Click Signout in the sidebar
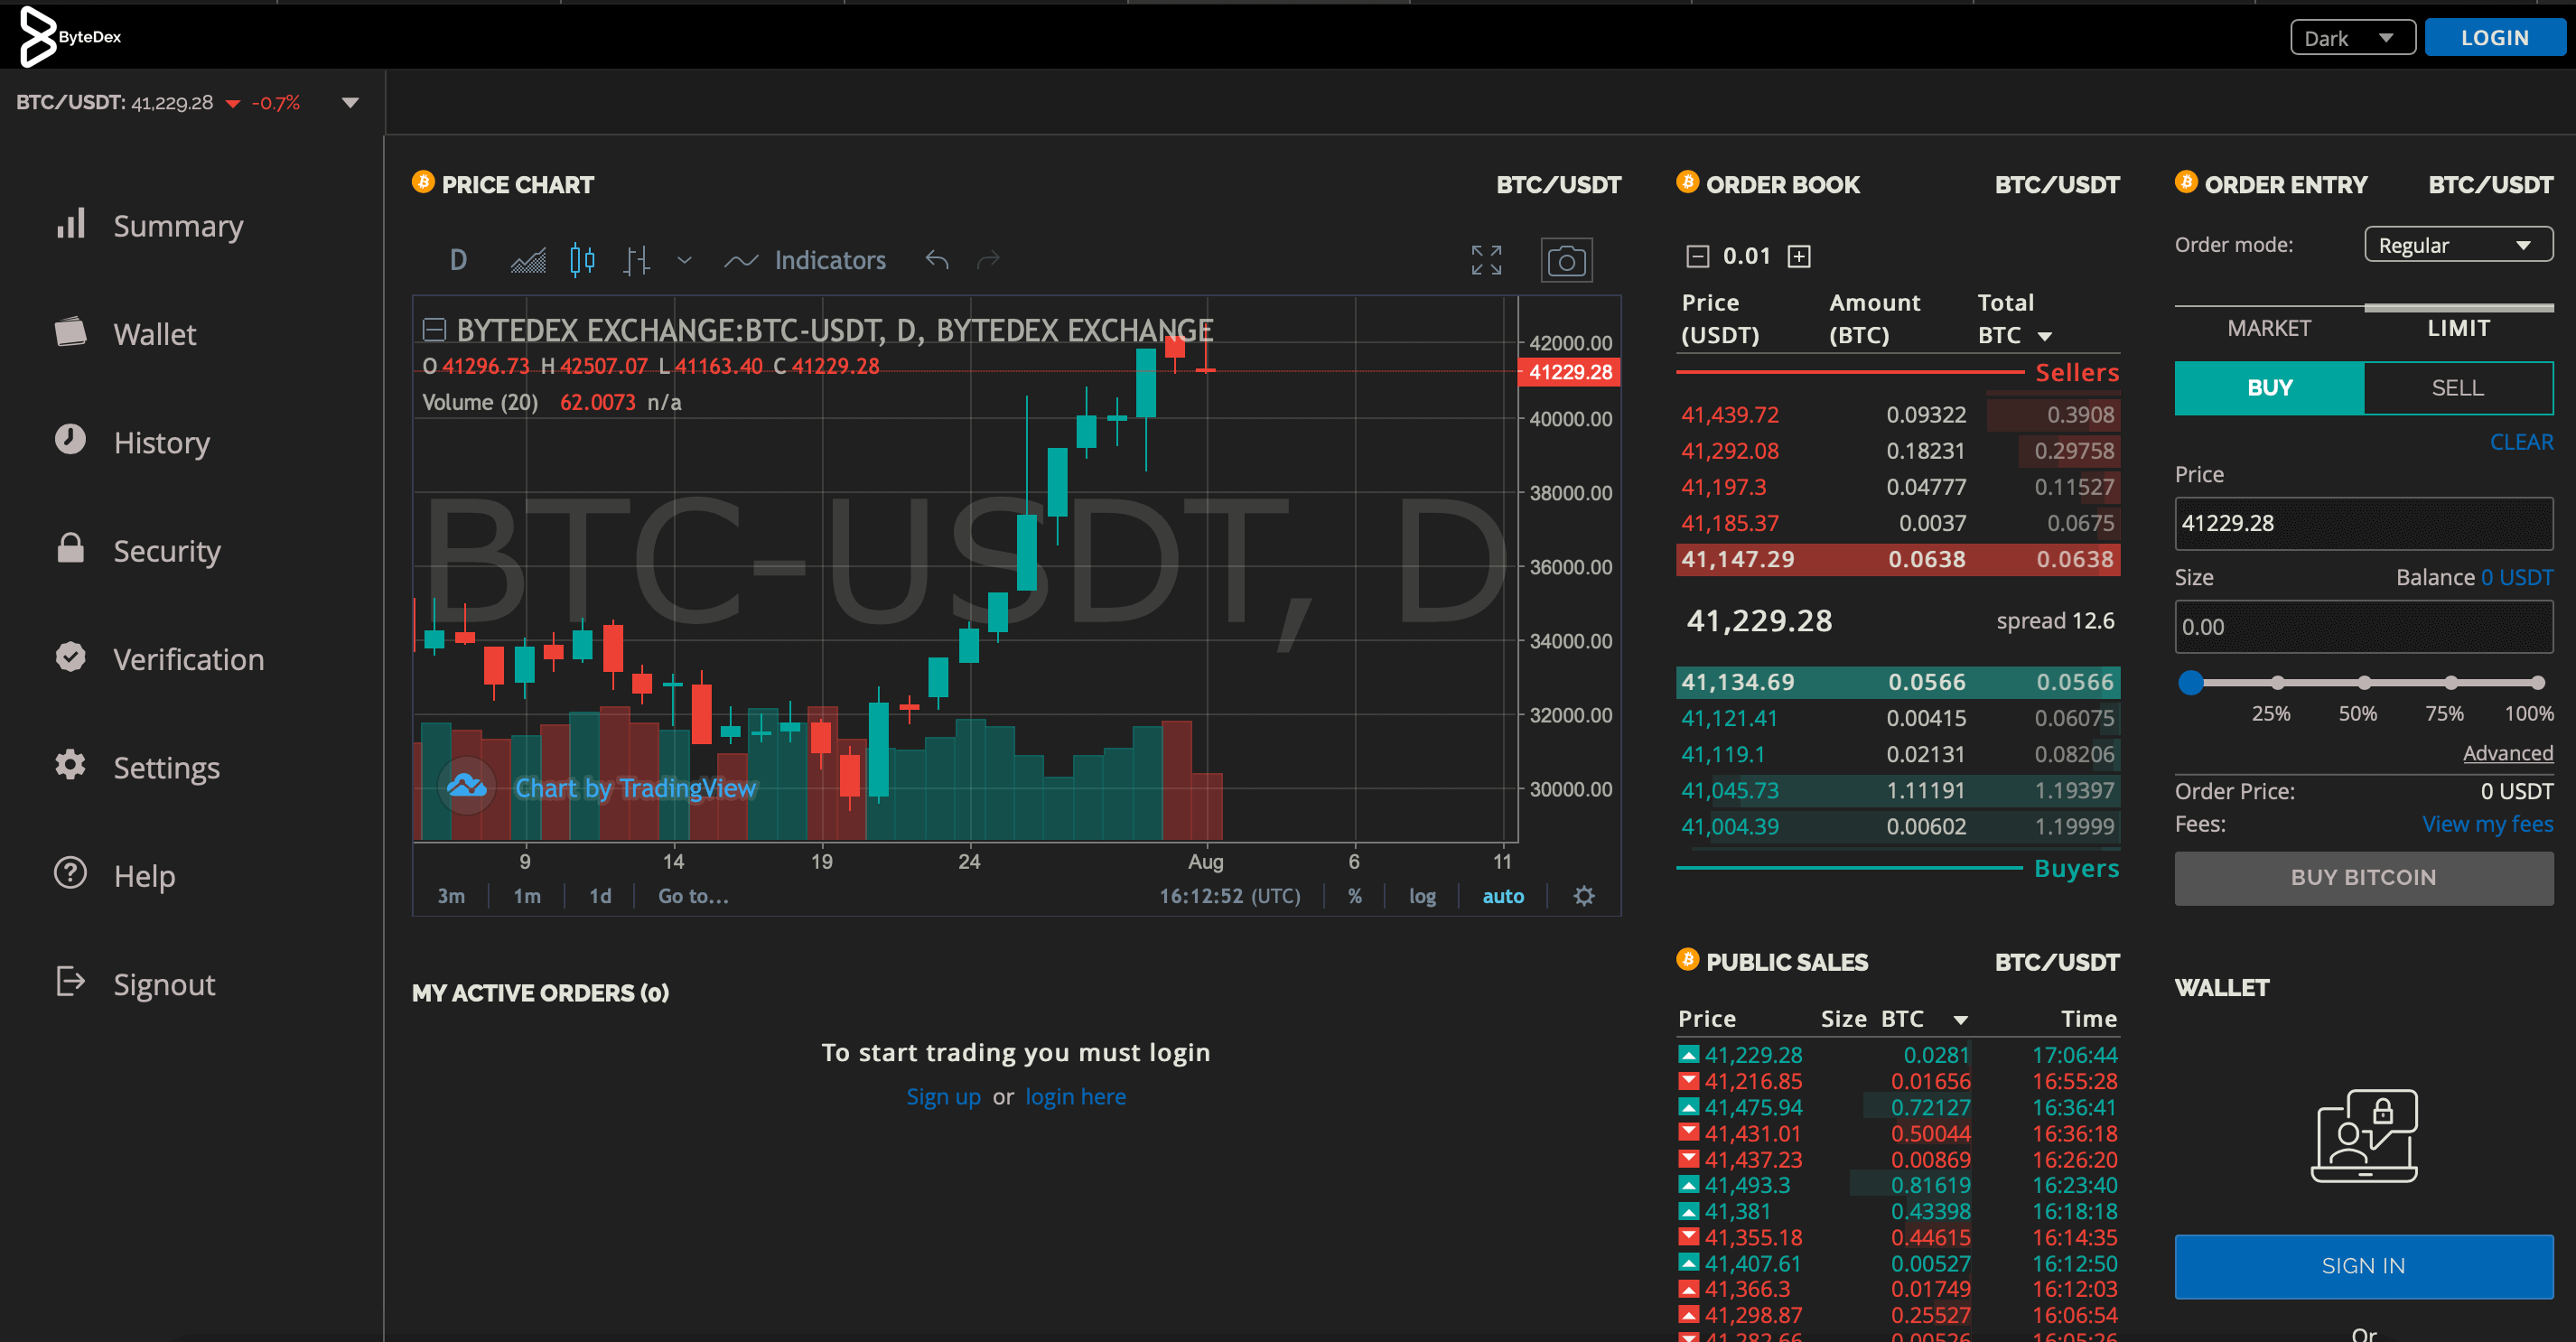This screenshot has height=1342, width=2576. click(x=135, y=984)
